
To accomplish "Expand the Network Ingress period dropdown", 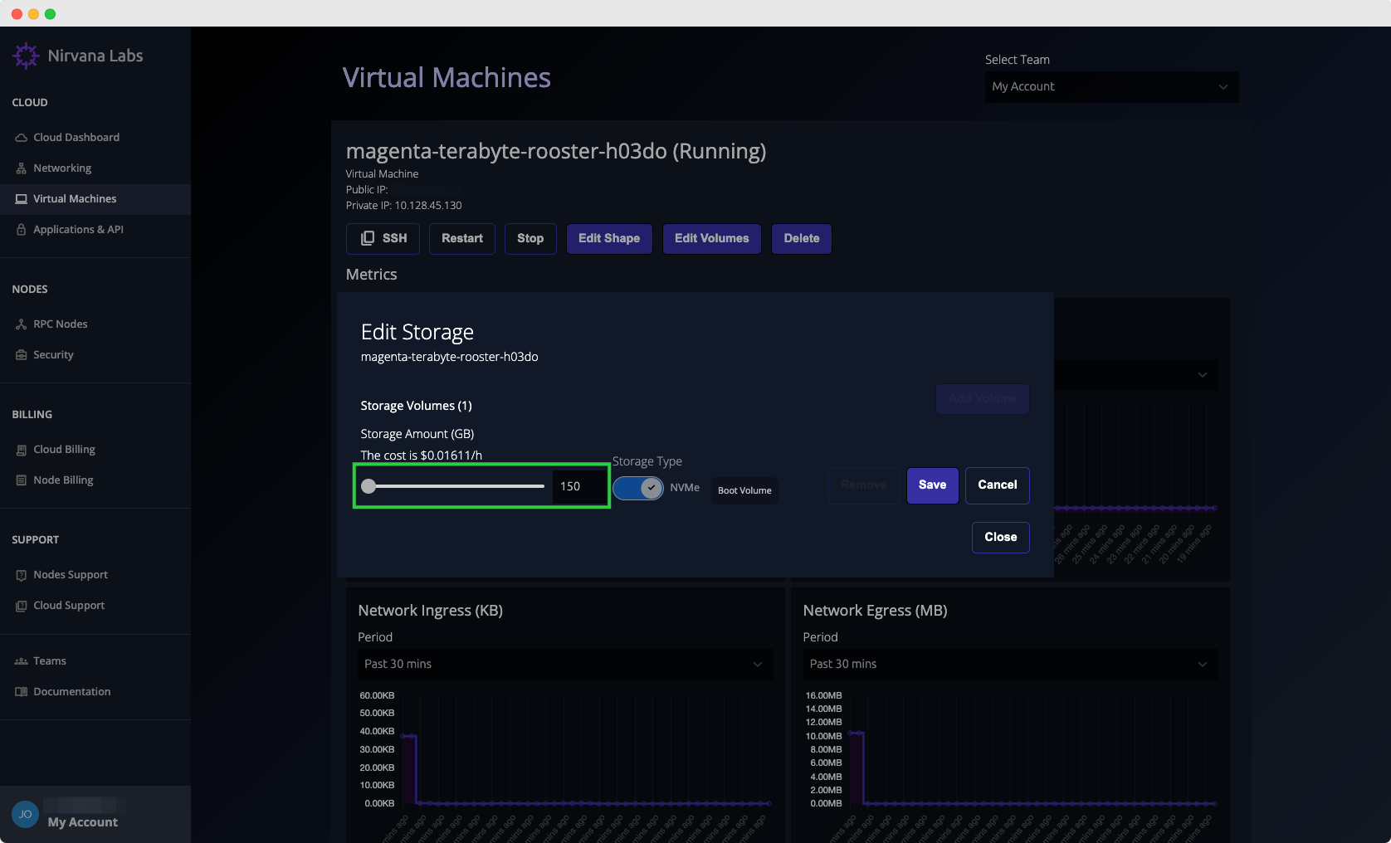I will coord(564,665).
